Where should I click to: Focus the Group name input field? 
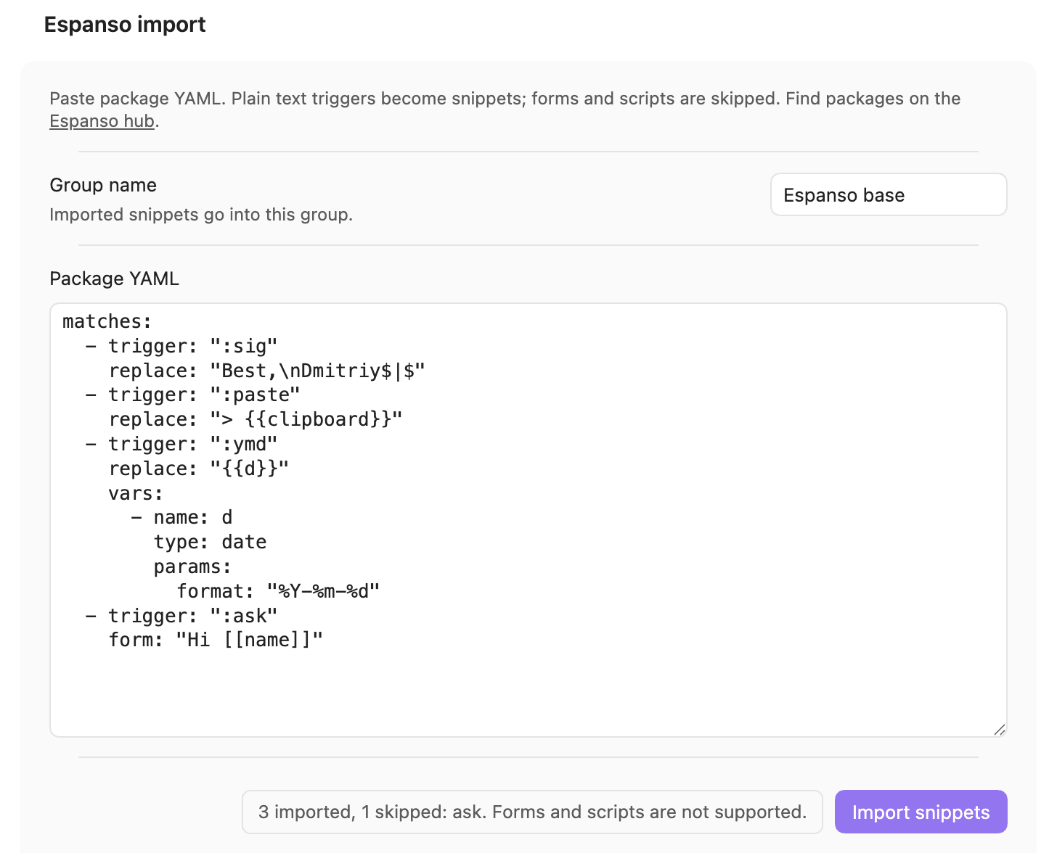click(889, 194)
